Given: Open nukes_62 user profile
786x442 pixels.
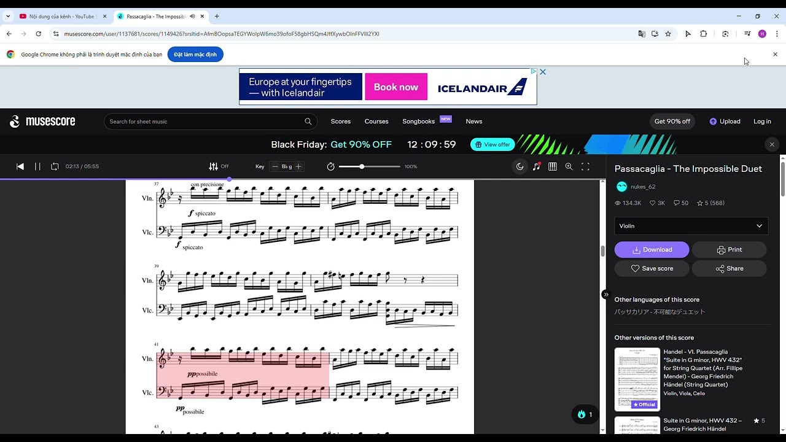Looking at the screenshot, I should pos(643,187).
